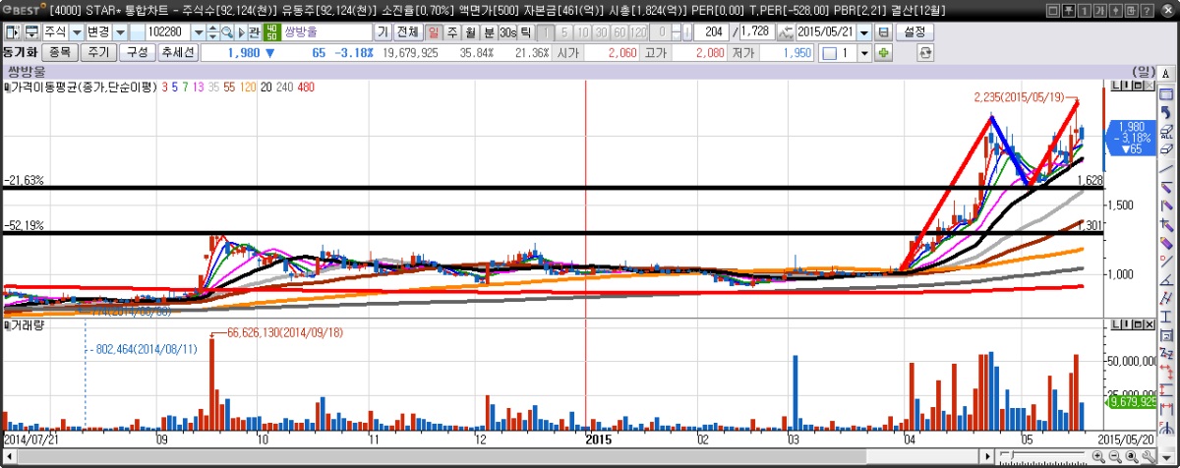Click the 쌍방울 stock name above the chart
Screen dimensions: 1180x468
[27, 72]
